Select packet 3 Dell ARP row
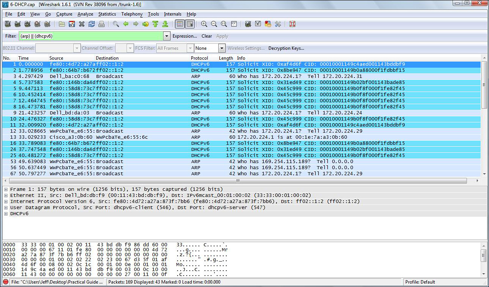Viewport: 489px width, 287px height. click(241, 76)
